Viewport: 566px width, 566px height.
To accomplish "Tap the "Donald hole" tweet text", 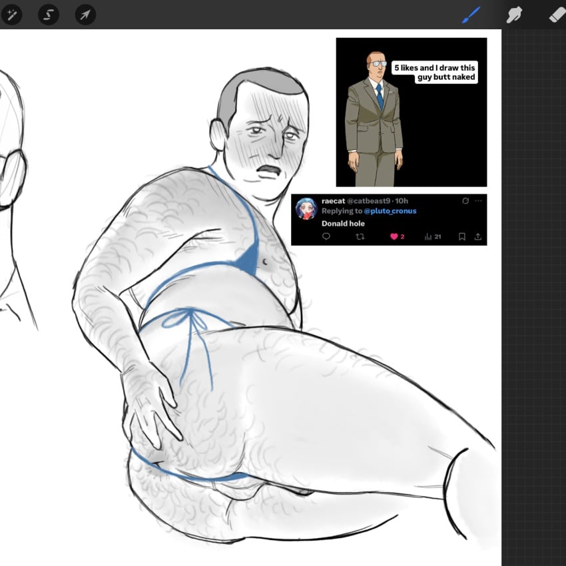I will (343, 224).
